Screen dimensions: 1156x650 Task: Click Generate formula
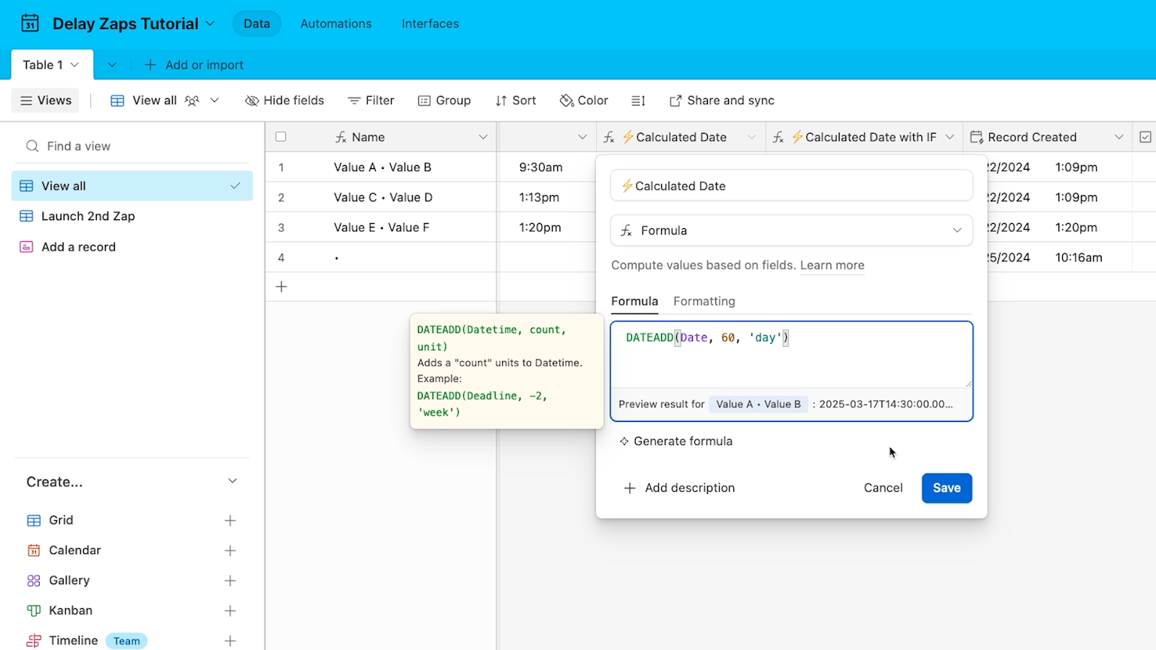point(676,441)
